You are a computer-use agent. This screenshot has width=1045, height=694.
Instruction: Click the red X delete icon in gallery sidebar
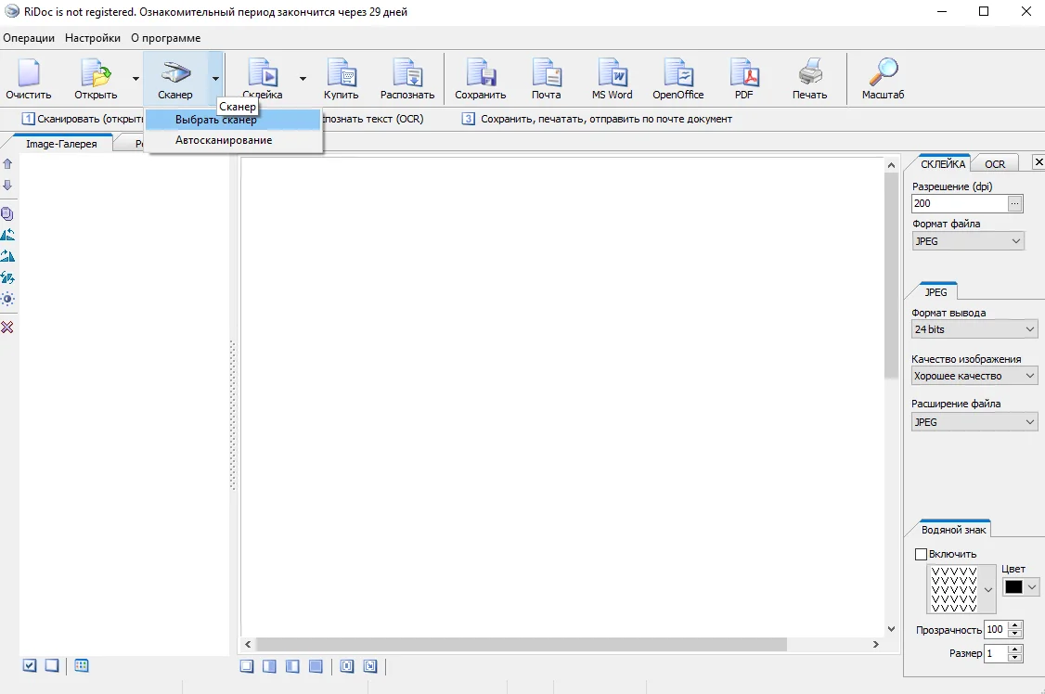(x=7, y=328)
